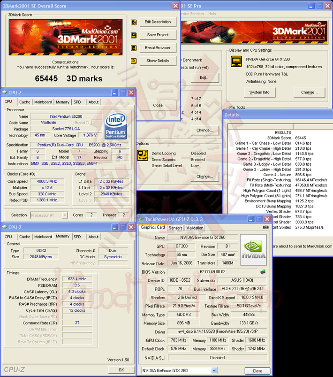Minimize the top CPU-Z window
Screen dimensions: 333x377
point(114,92)
